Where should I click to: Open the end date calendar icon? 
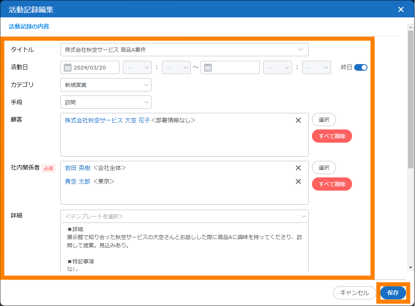coord(208,67)
